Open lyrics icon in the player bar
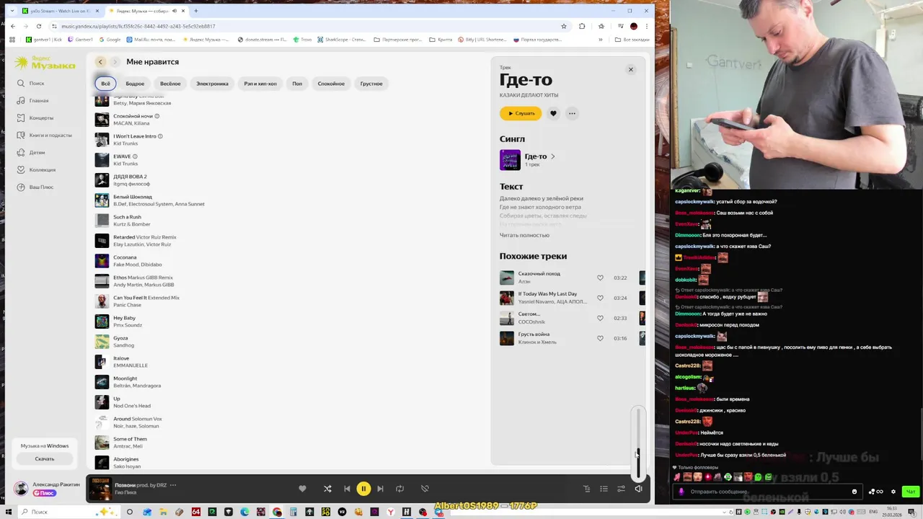Viewport: 923px width, 519px height. point(586,489)
